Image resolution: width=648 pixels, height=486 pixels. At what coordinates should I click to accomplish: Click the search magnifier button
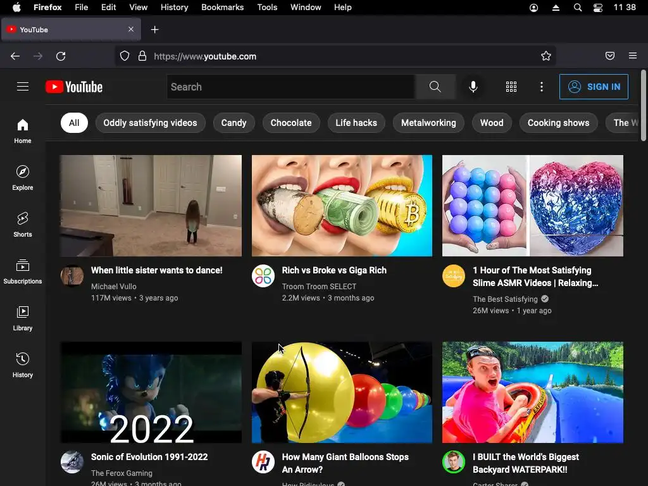click(x=435, y=87)
